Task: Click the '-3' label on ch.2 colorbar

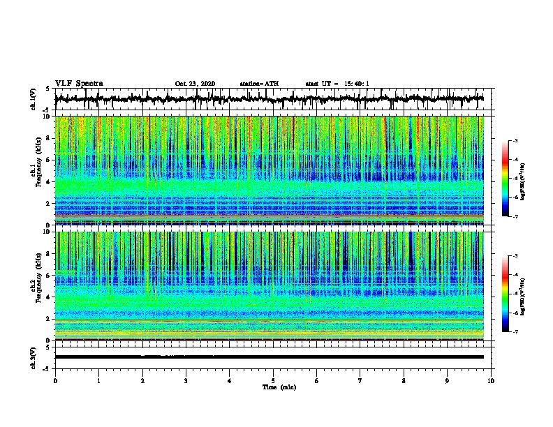Action: click(x=515, y=256)
